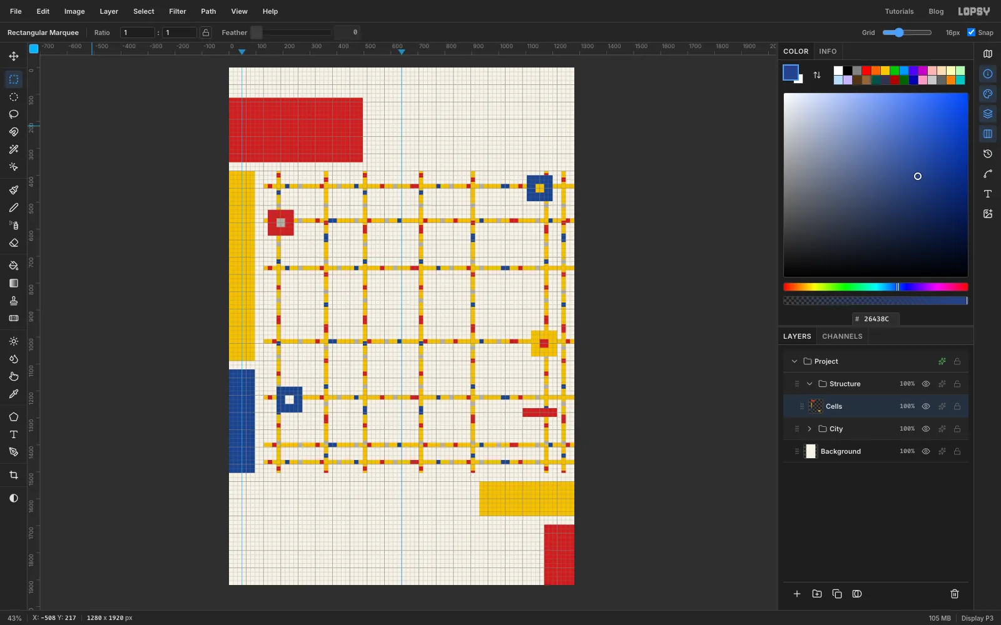Click the map icon atop right sidebar
The image size is (1001, 625).
988,54
